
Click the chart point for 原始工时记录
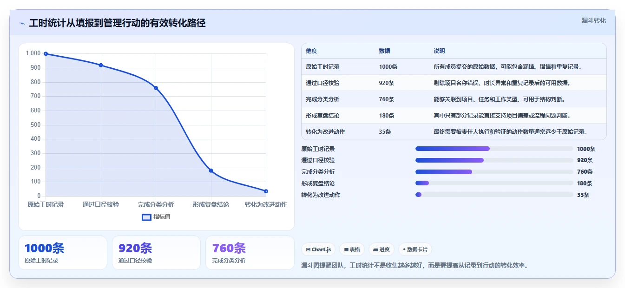click(x=46, y=54)
